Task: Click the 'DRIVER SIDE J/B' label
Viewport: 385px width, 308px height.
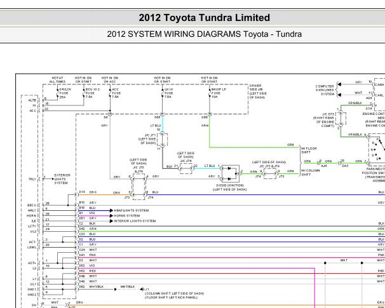Action: [x=256, y=88]
